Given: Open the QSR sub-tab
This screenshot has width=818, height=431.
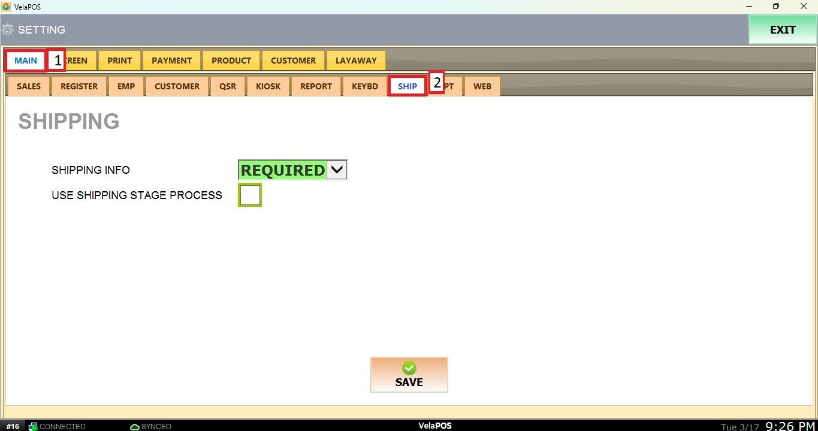Looking at the screenshot, I should coord(228,86).
